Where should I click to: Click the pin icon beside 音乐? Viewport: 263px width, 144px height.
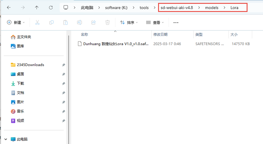click(x=64, y=112)
